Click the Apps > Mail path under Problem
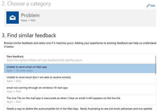Image resolution: width=163 pixels, height=111 pixels. coord(28,20)
